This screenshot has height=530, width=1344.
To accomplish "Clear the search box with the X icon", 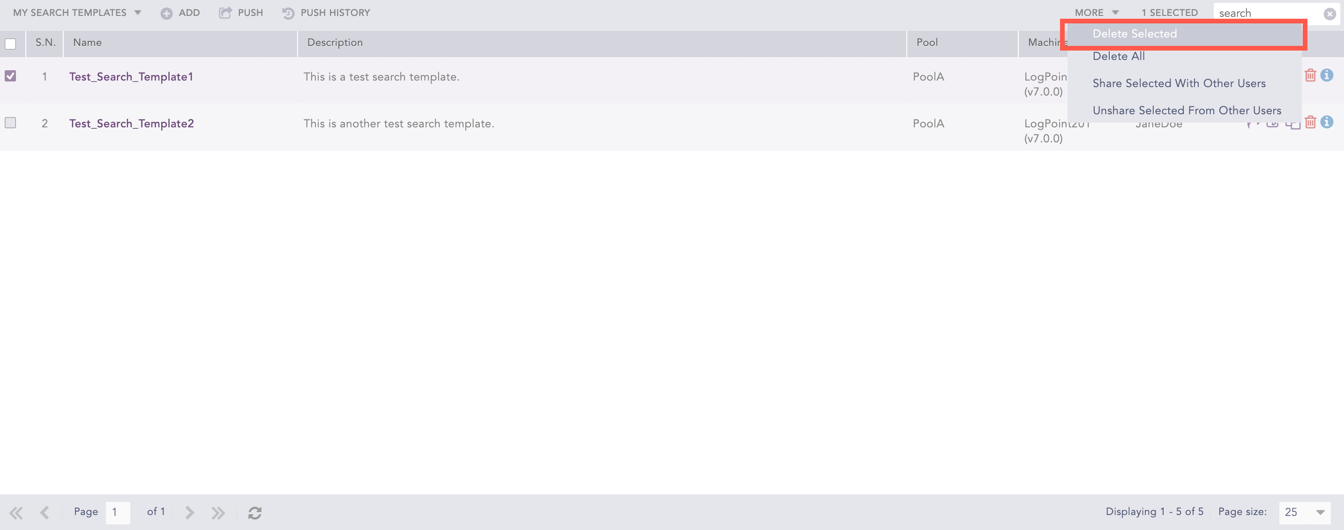I will [1329, 14].
